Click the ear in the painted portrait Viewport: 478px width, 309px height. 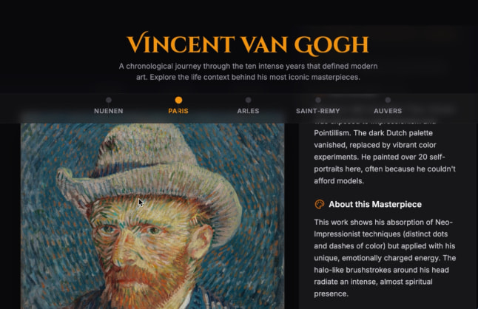[x=201, y=240]
